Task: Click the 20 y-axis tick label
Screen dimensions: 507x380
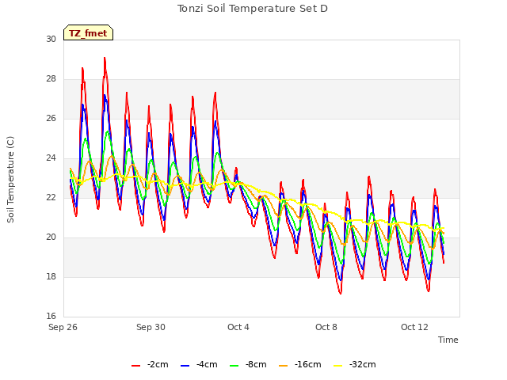Action: 51,237
